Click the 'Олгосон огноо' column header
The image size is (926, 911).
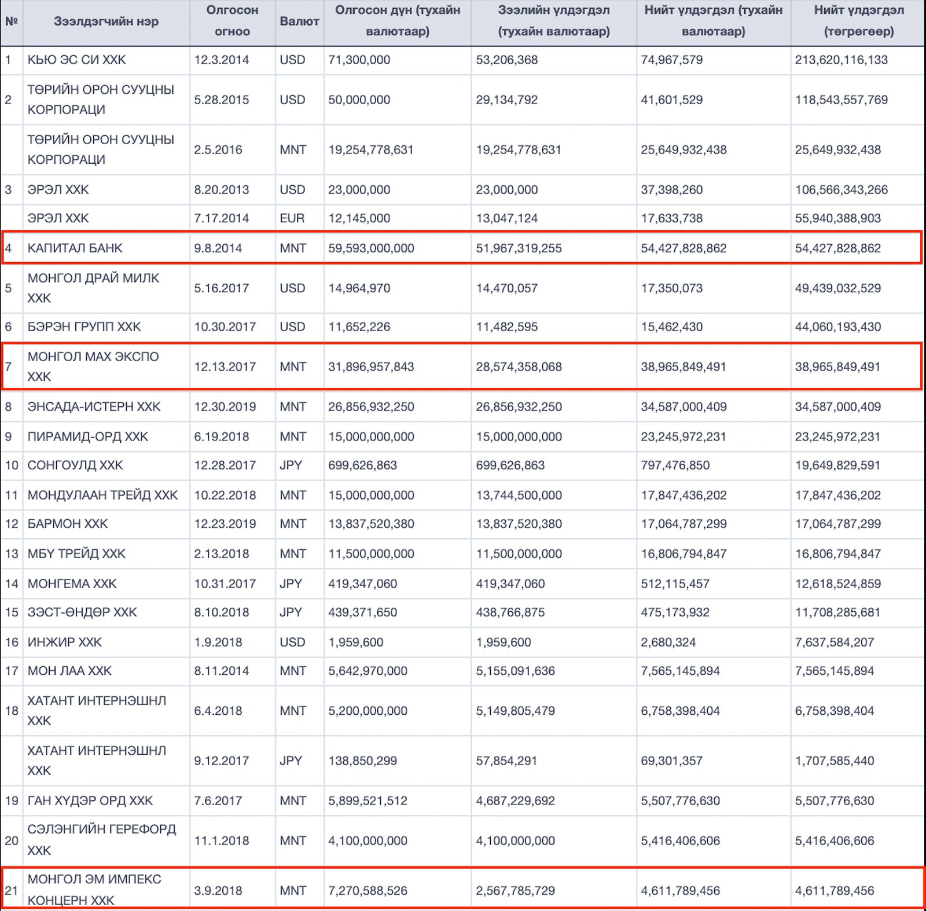(232, 21)
